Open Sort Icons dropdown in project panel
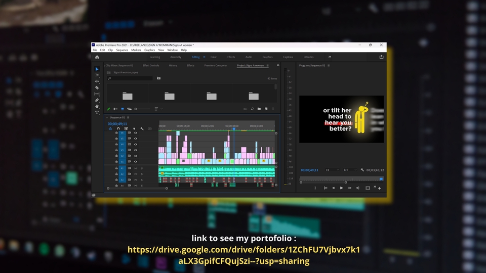Image resolution: width=486 pixels, height=273 pixels. (x=158, y=109)
